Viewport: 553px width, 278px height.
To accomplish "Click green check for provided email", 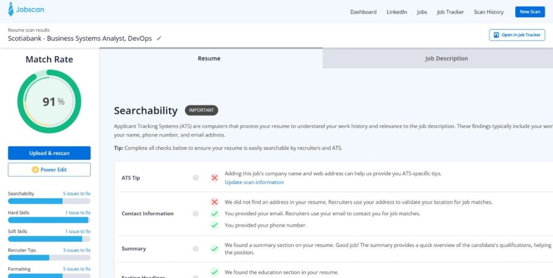I will pyautogui.click(x=214, y=214).
